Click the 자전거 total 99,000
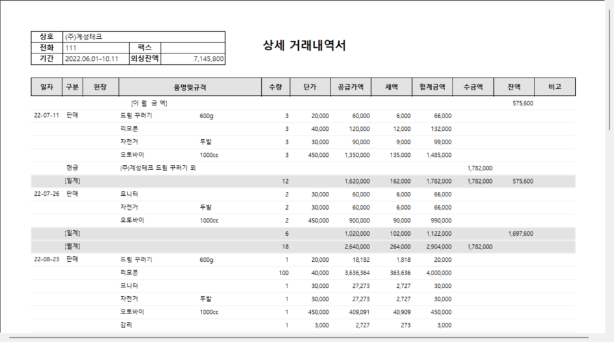 443,142
